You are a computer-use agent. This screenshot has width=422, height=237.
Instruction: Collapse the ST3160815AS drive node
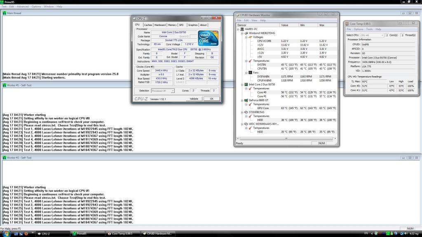[x=242, y=112]
